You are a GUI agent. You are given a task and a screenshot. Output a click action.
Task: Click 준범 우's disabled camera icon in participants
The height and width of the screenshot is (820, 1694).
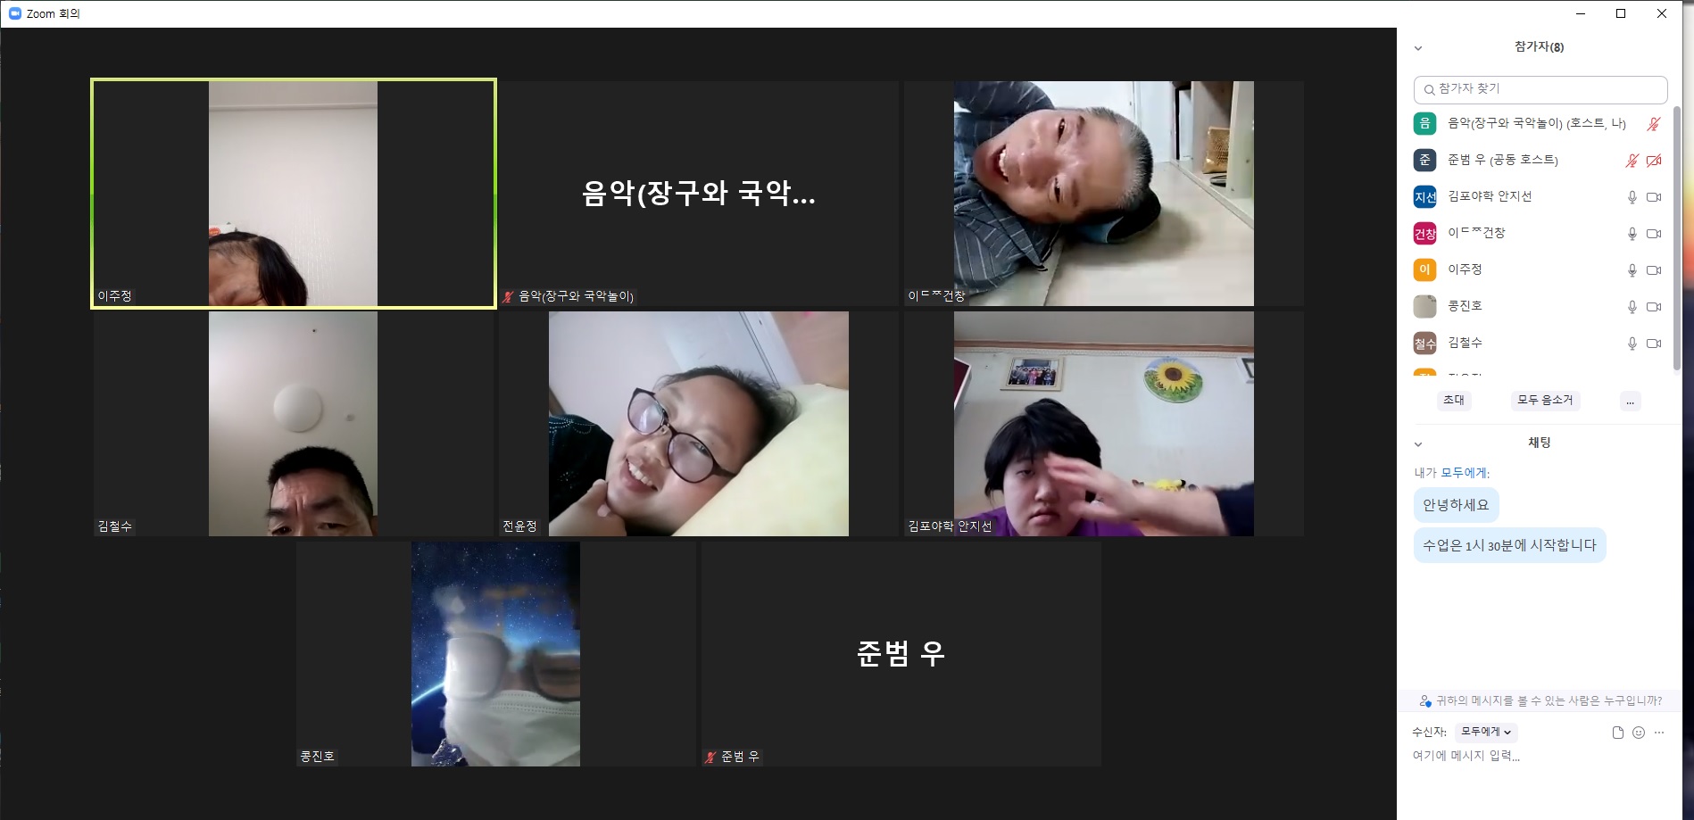[x=1654, y=161]
